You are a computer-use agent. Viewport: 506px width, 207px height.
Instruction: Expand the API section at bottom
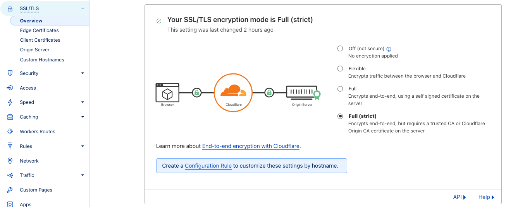point(459,197)
